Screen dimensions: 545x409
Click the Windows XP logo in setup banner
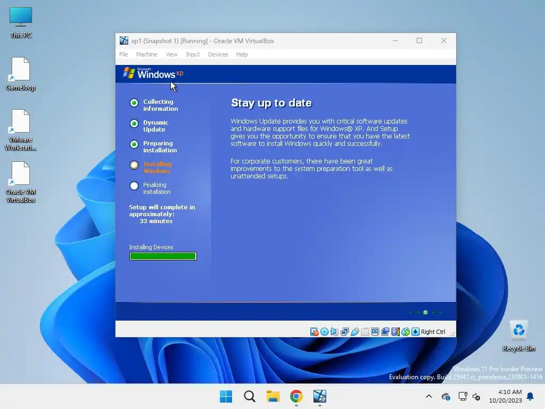[153, 72]
